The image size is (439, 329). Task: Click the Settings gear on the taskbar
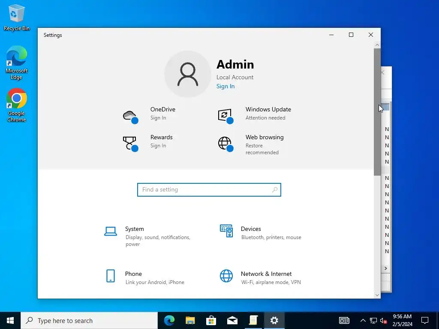[x=274, y=320]
